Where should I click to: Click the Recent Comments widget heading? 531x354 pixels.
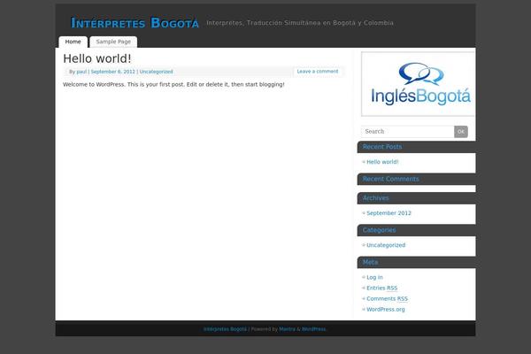(391, 179)
